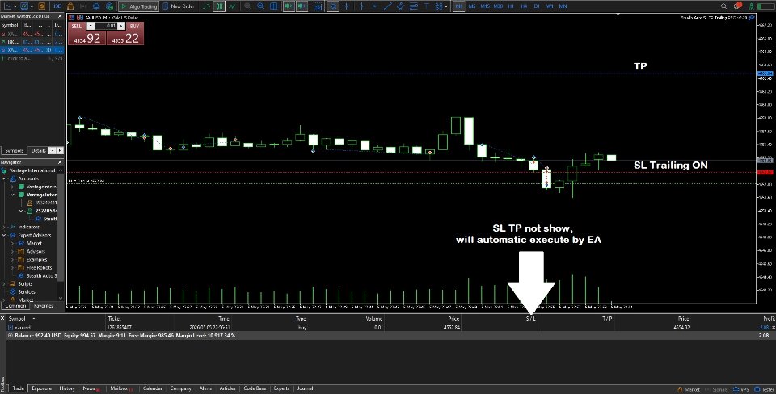776x394 pixels.
Task: Open the MQL5 IDE editor icon
Action: [x=57, y=6]
